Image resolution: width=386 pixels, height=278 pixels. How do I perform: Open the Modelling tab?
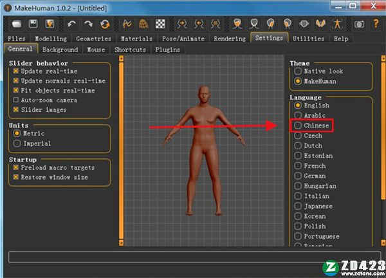[x=51, y=39]
